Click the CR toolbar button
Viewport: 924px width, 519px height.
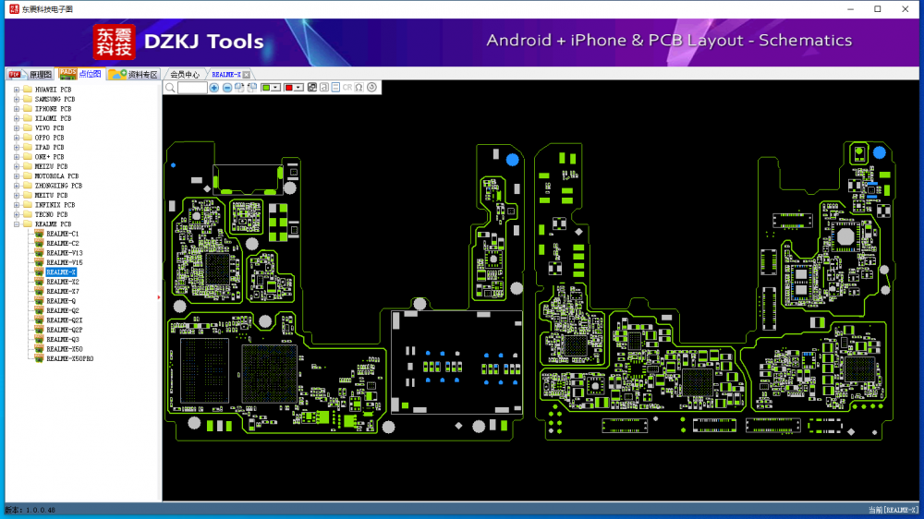347,88
